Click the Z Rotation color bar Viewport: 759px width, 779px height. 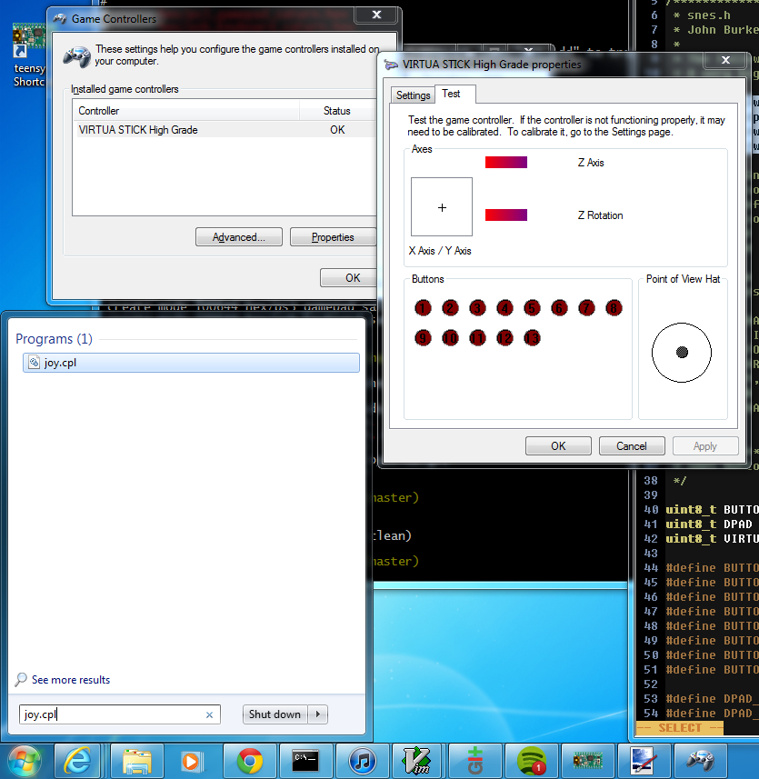pos(506,215)
